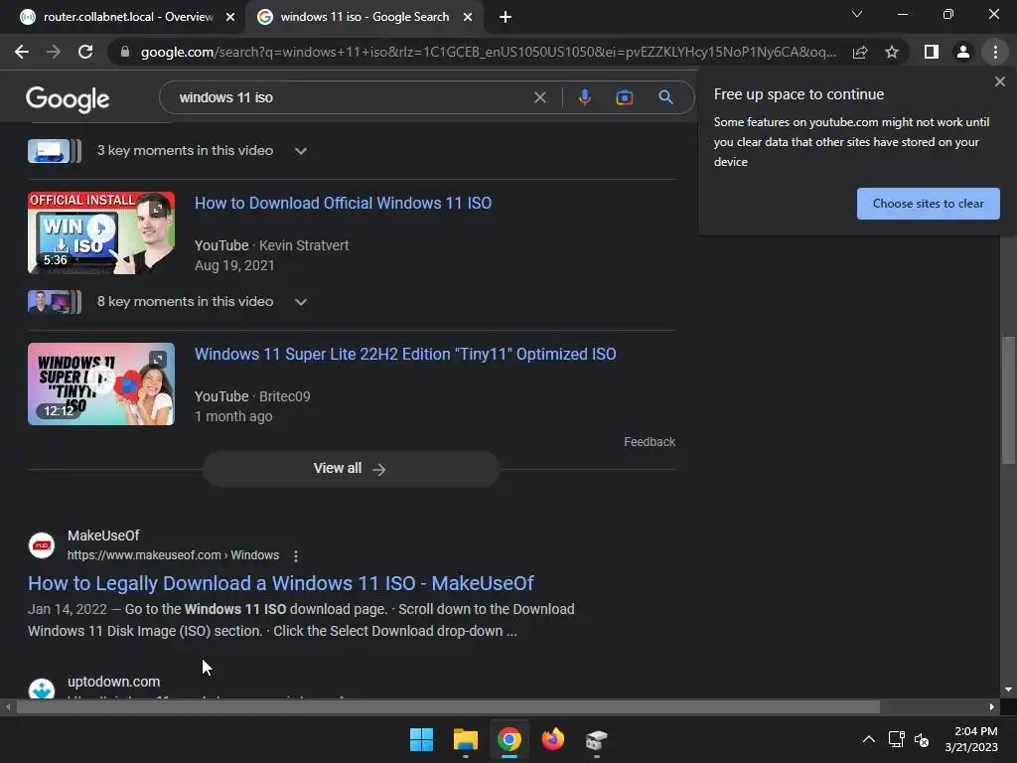Click the vertical scrollbar thumb

(1008, 399)
